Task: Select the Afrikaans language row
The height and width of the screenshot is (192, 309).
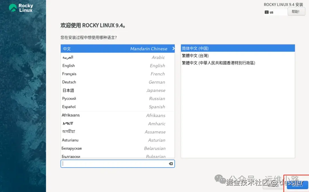Action: [118, 115]
